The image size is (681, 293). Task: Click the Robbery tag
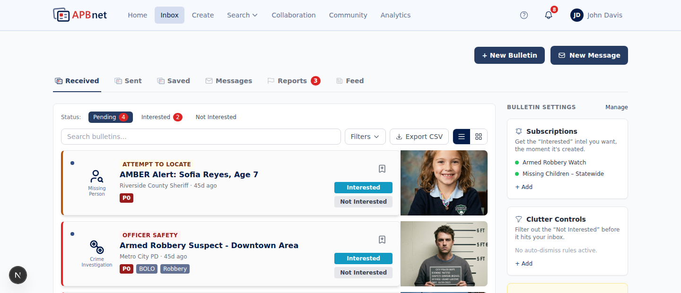pos(175,269)
